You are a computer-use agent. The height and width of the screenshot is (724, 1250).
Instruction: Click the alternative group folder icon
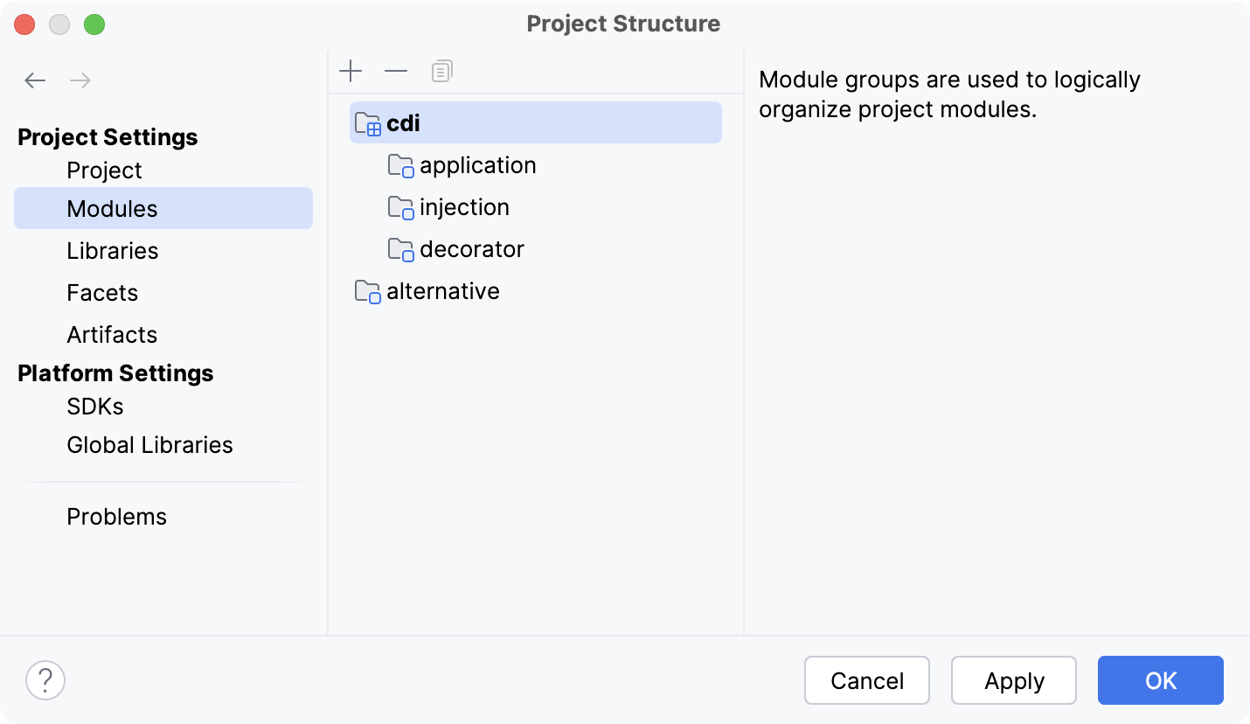(x=368, y=290)
